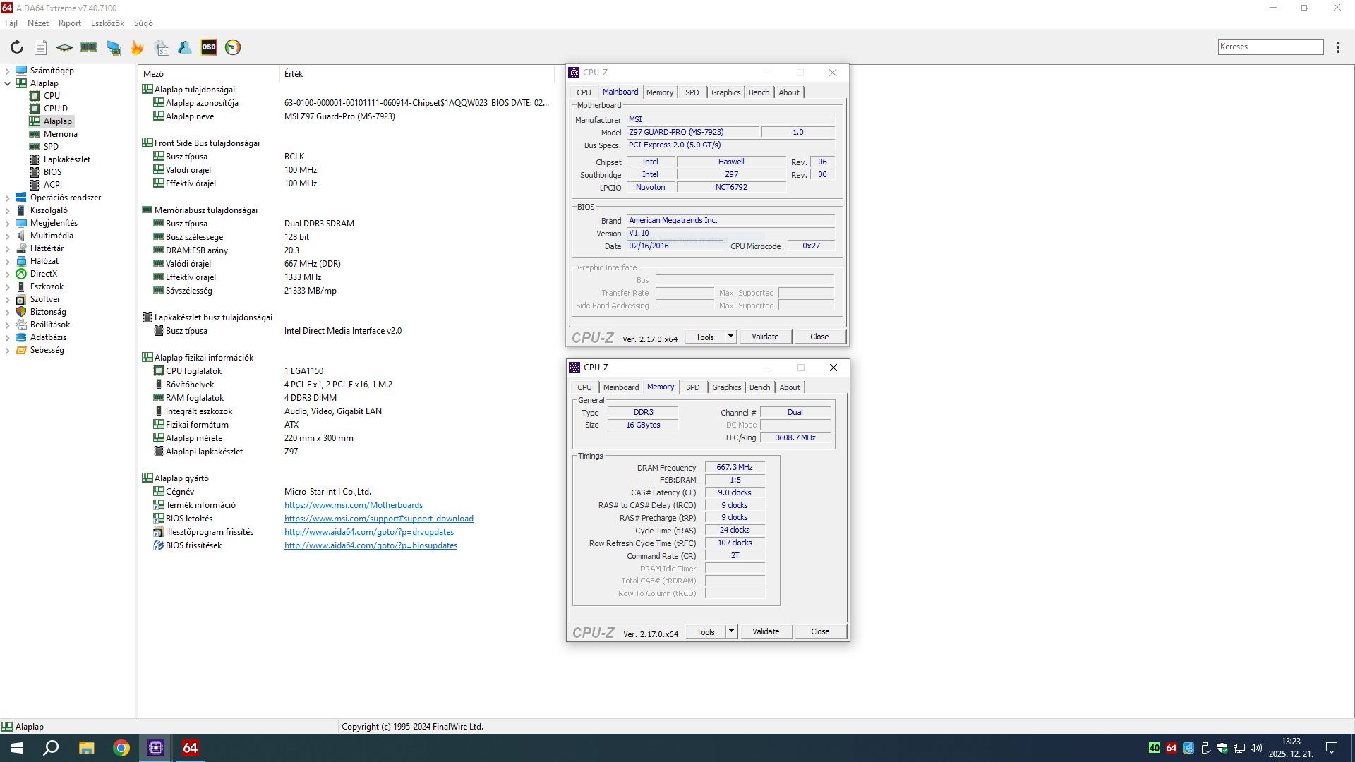This screenshot has height=762, width=1355.
Task: Click the AIDA64 icon in taskbar
Action: [x=190, y=748]
